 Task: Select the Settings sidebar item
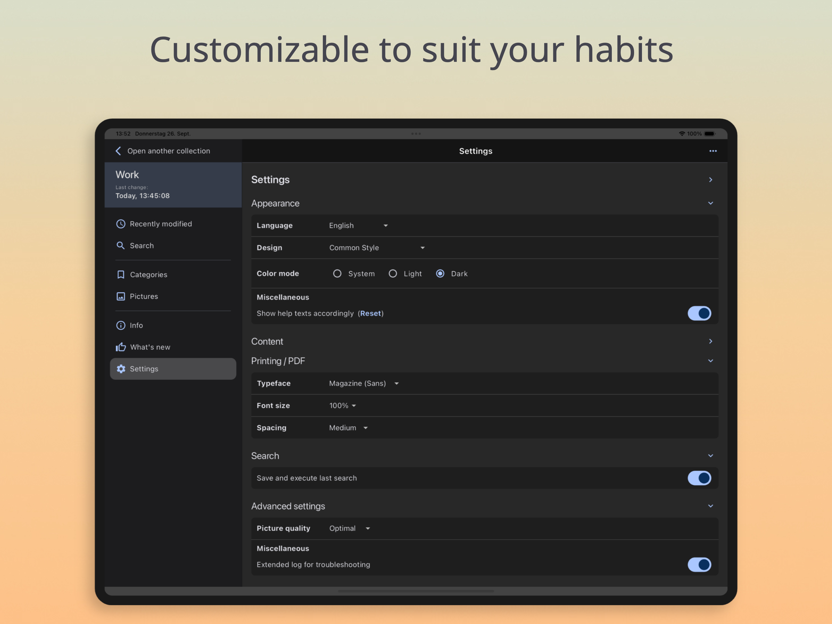click(x=173, y=369)
